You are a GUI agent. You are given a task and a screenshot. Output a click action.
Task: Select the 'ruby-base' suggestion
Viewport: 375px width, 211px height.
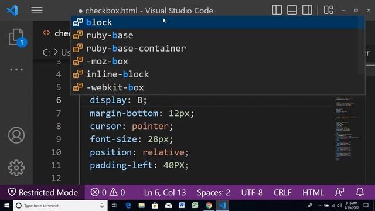point(217,35)
